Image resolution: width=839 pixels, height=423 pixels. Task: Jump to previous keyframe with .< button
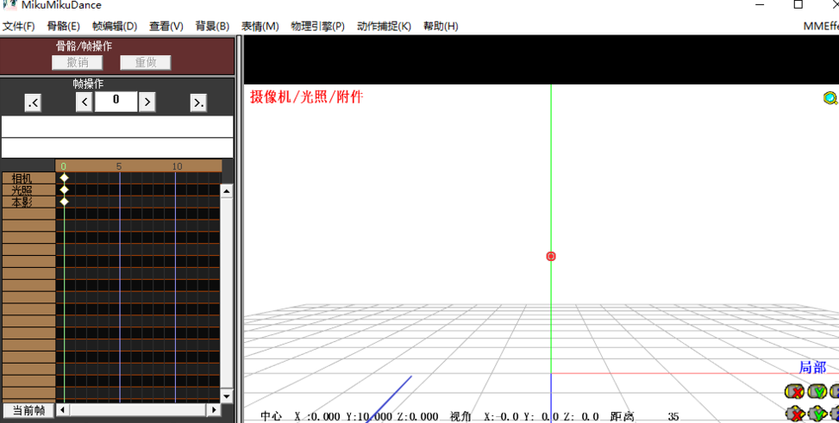click(x=33, y=103)
